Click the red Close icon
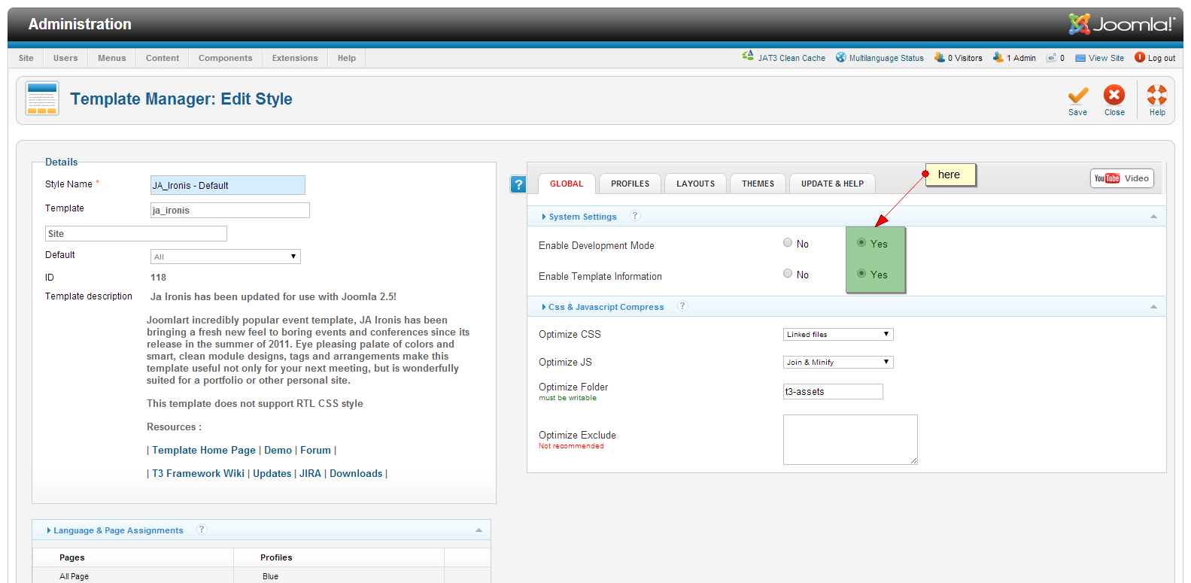 [x=1114, y=96]
